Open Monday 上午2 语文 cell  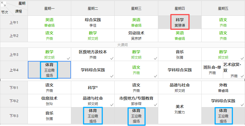[49, 36]
